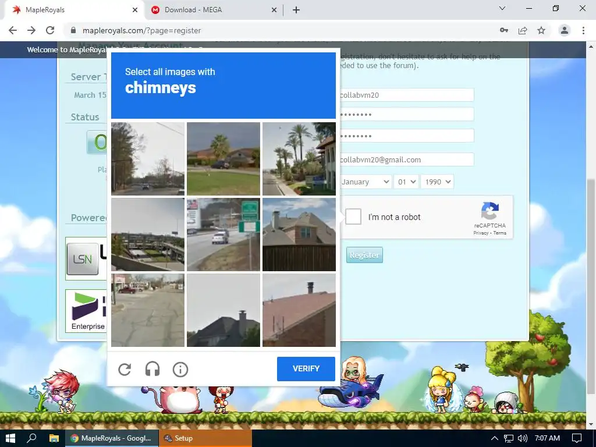
Task: Open the volume tray icon
Action: click(x=523, y=438)
